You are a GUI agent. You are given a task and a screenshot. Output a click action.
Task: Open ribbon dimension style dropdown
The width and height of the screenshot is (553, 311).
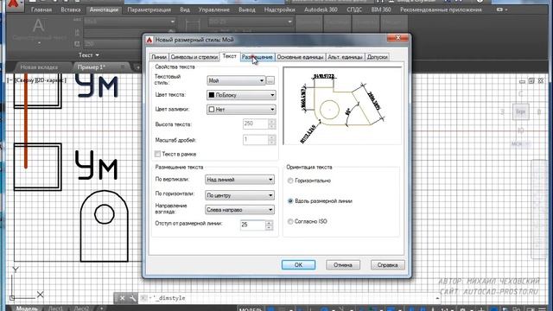[x=250, y=22]
